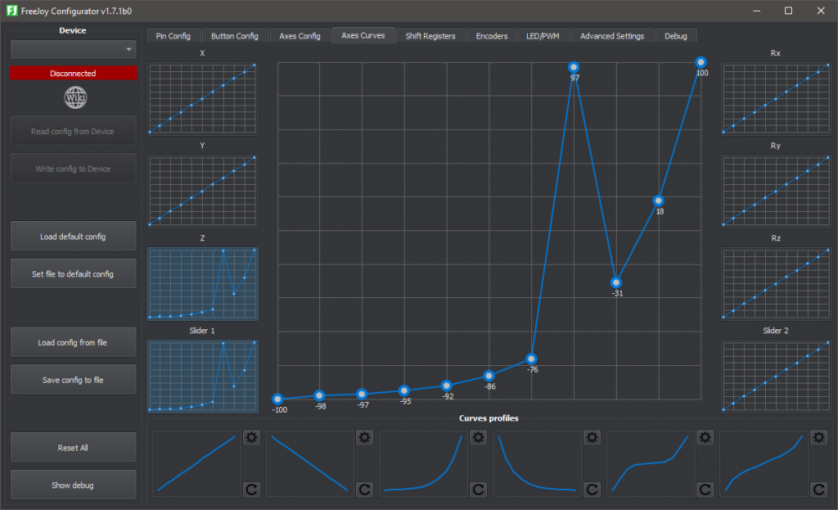The height and width of the screenshot is (510, 838).
Task: Select the Rz axis curve thumbnail
Action: point(776,284)
